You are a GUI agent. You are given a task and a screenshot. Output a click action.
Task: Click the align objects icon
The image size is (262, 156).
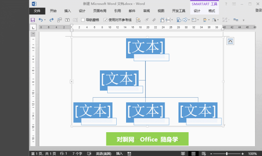point(205,20)
